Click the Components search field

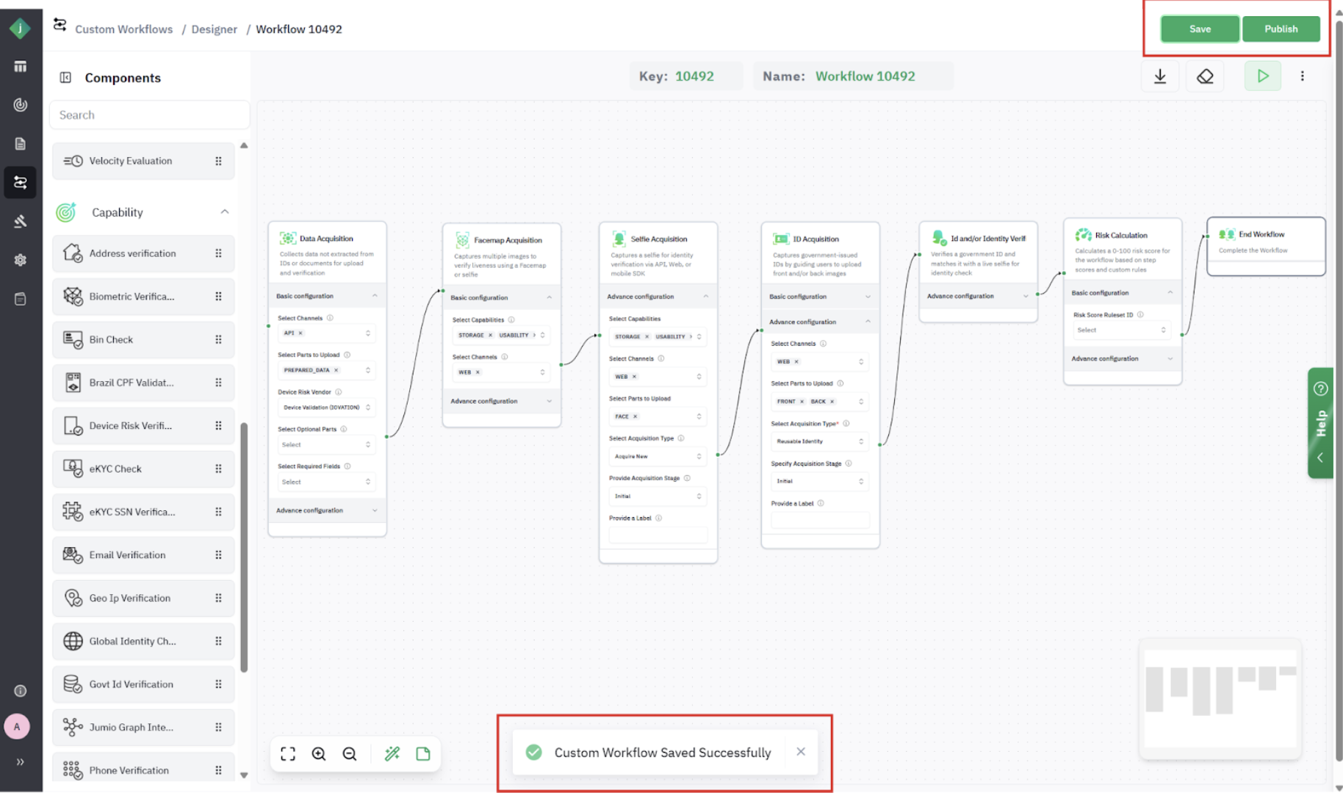click(x=150, y=115)
